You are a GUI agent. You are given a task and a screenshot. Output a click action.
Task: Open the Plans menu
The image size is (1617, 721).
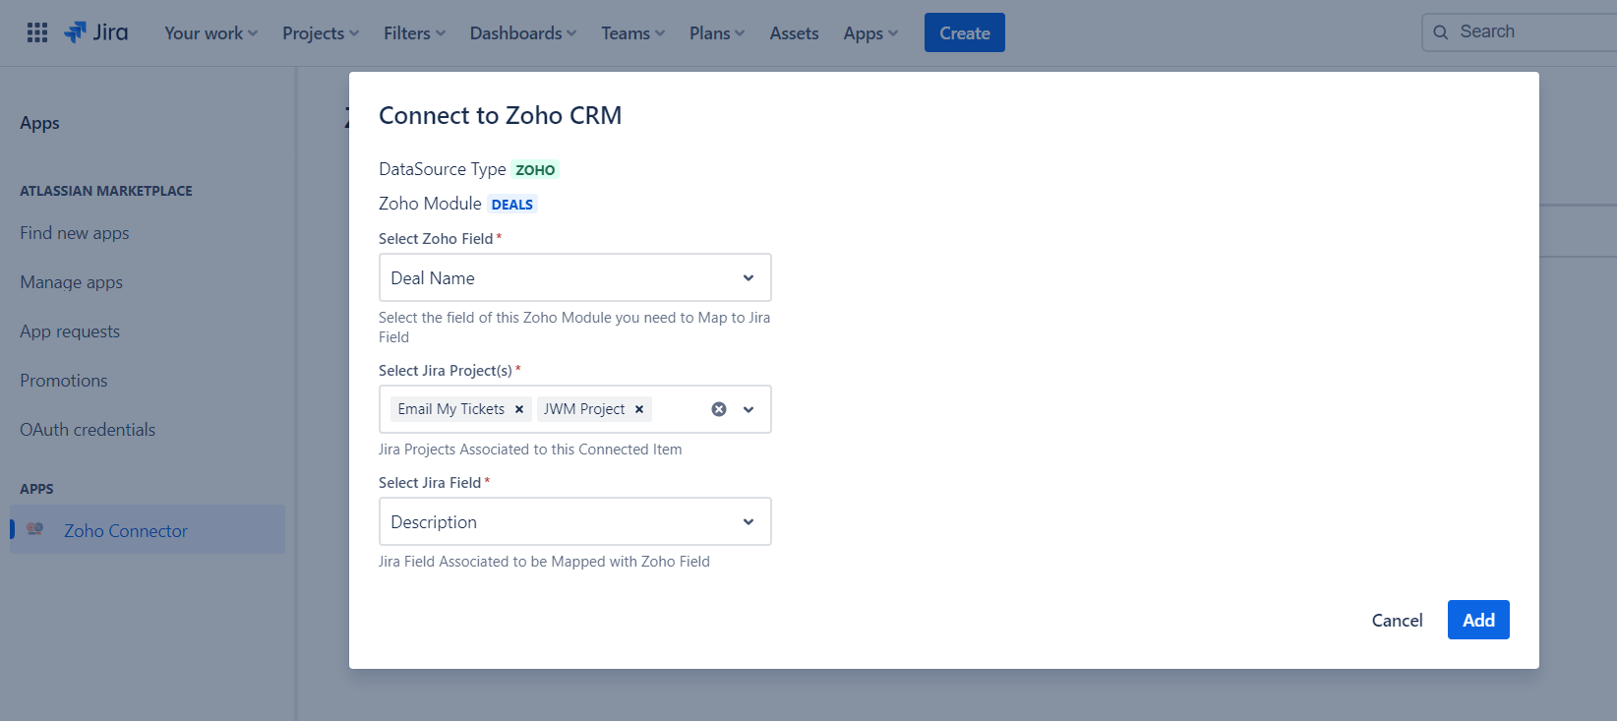pos(717,32)
